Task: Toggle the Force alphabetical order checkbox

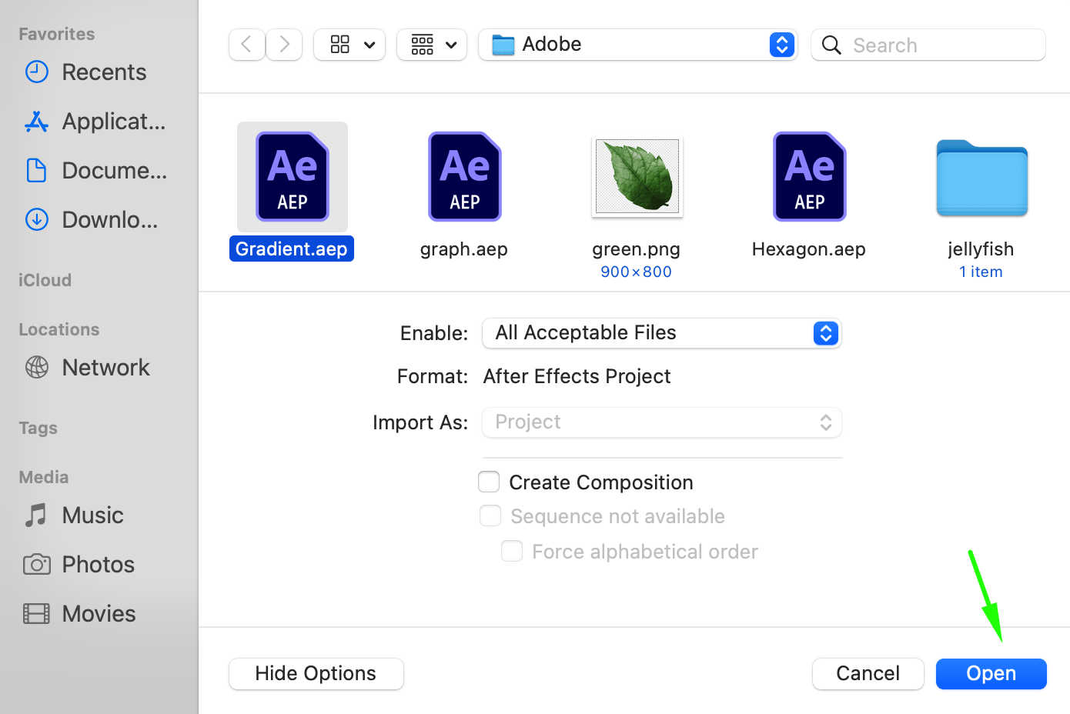Action: [x=512, y=552]
